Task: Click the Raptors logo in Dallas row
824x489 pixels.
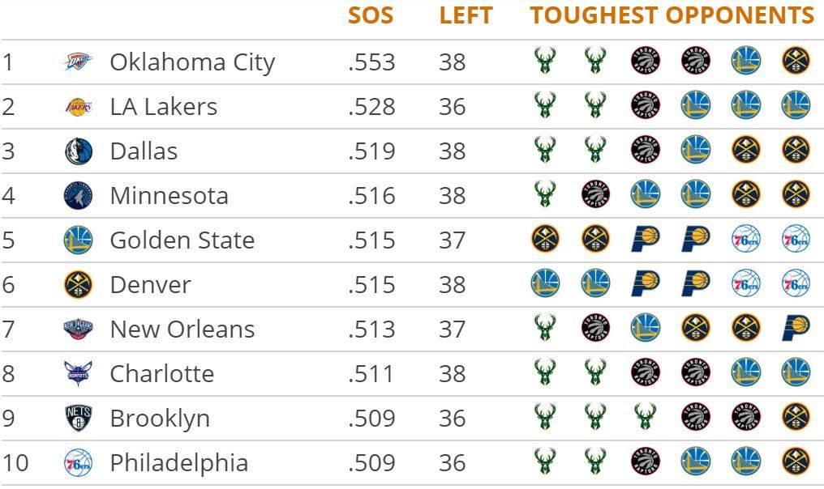Action: 646,150
